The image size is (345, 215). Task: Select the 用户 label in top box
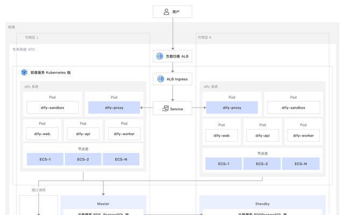[176, 12]
